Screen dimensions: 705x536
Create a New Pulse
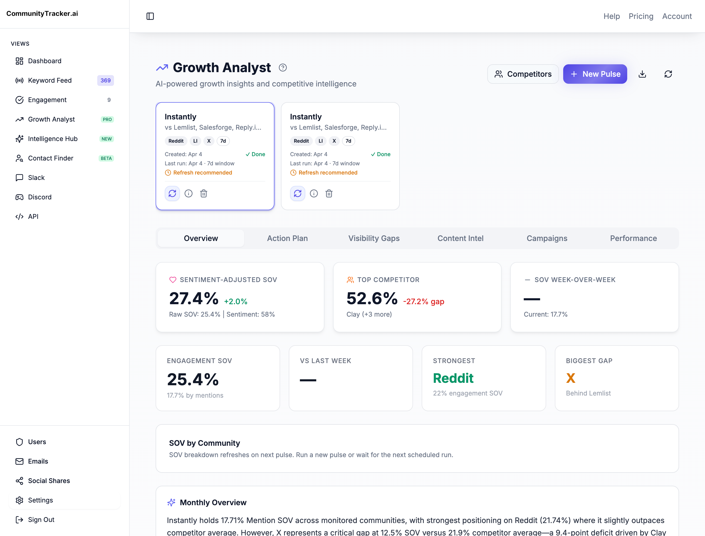tap(595, 74)
